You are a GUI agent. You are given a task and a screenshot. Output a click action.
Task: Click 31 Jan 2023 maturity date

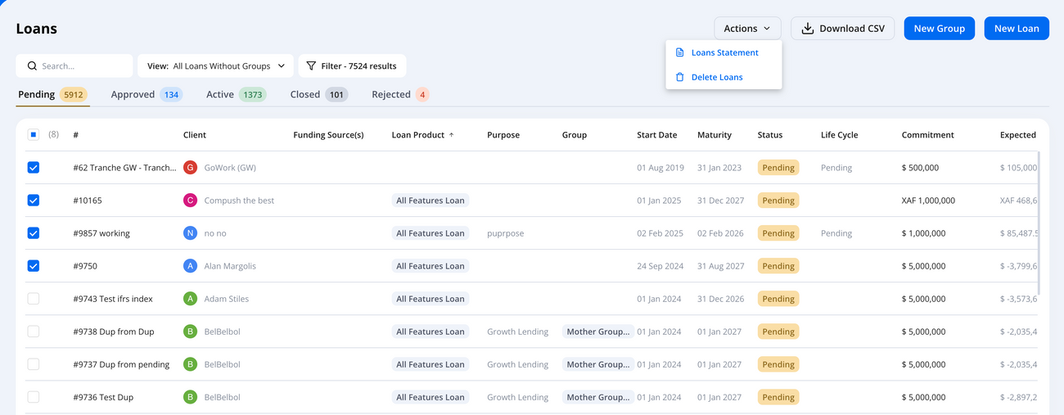pos(719,167)
